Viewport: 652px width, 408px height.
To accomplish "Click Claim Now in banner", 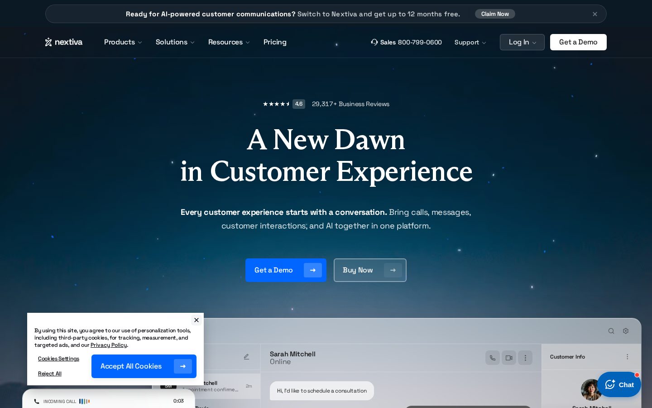I will 495,14.
